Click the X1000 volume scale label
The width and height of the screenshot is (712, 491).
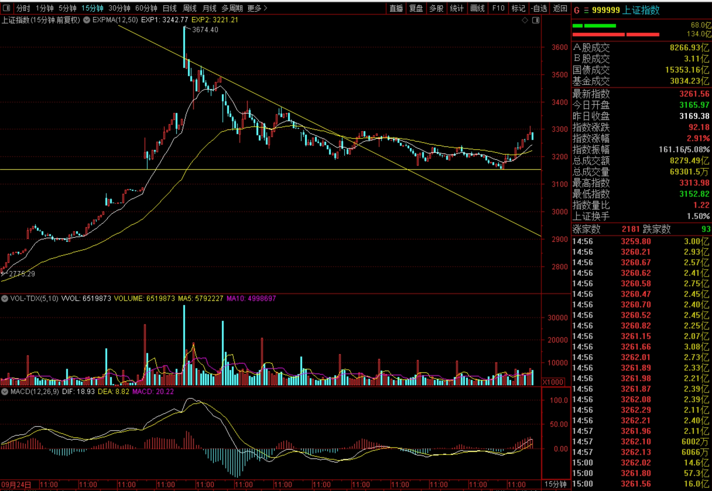tap(553, 382)
